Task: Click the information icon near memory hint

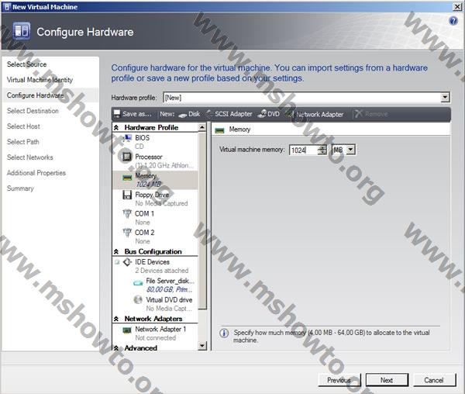Action: pyautogui.click(x=224, y=333)
